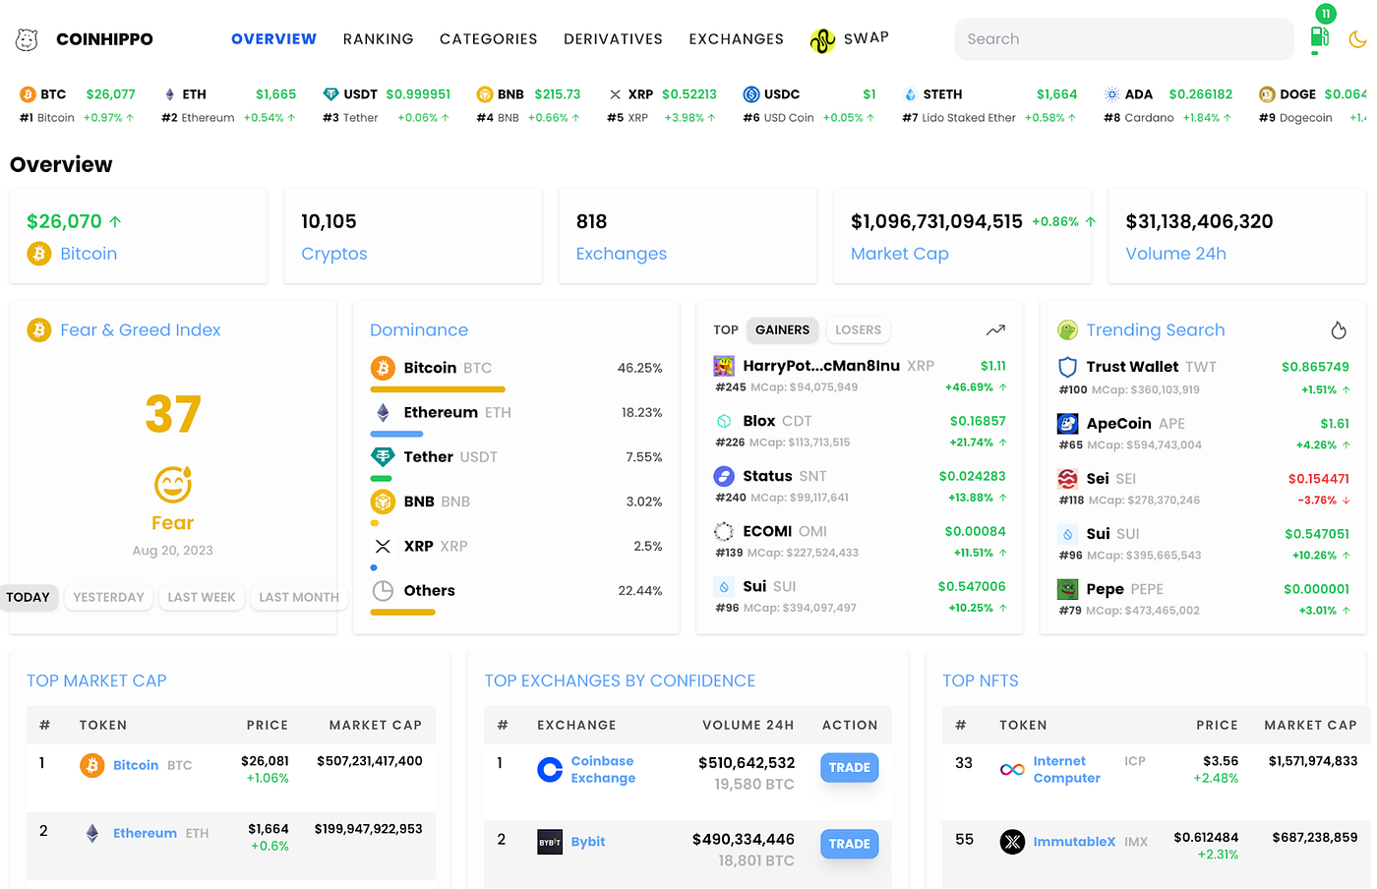Image resolution: width=1377 pixels, height=889 pixels.
Task: Click the CoinHippo hippo logo
Action: tap(27, 39)
